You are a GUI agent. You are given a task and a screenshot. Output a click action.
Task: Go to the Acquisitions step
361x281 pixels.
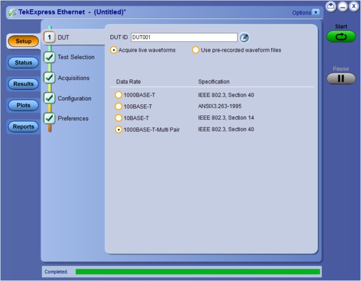click(73, 78)
